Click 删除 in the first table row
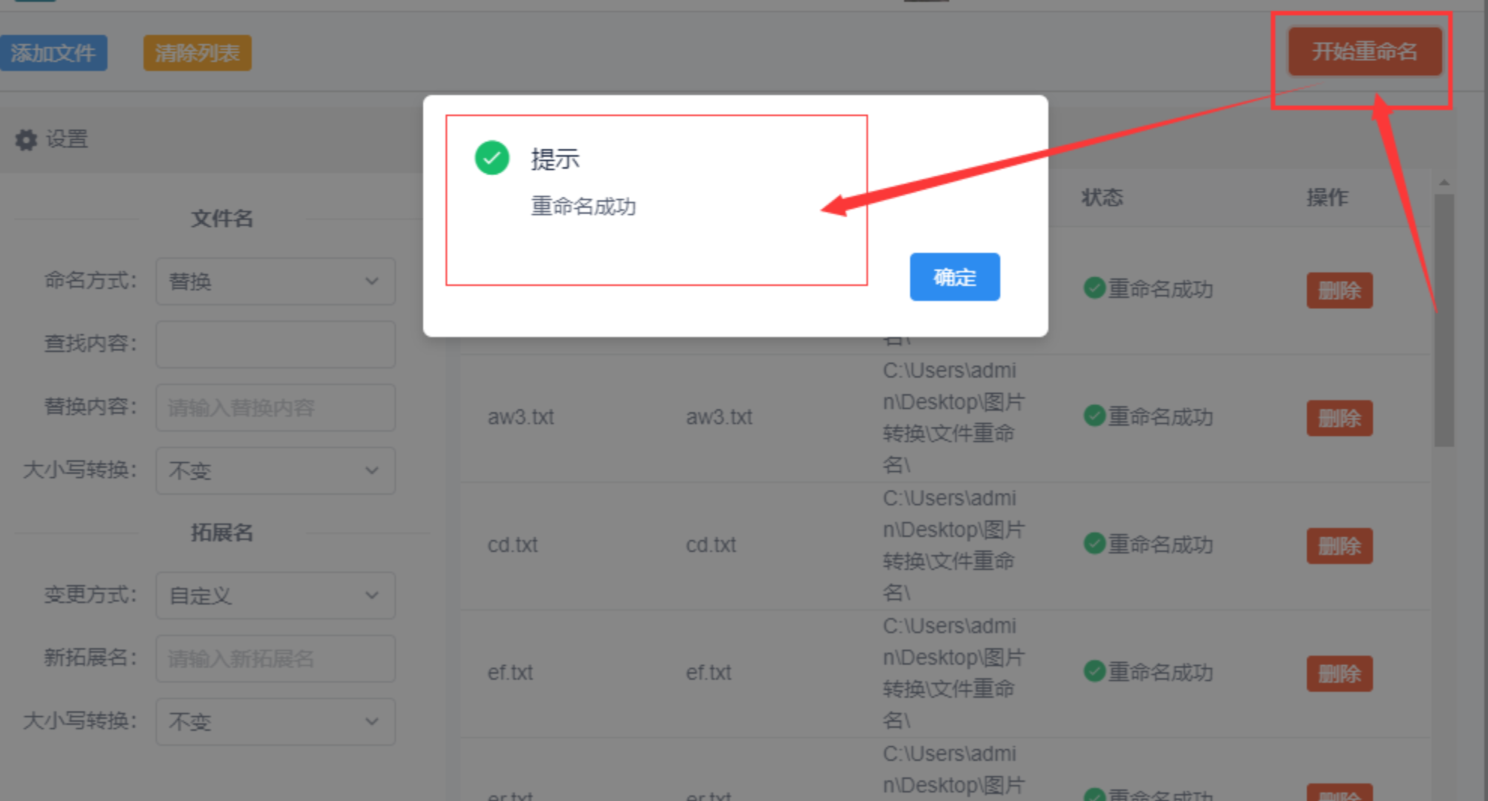Screen dimensions: 1488x801 coord(1339,290)
